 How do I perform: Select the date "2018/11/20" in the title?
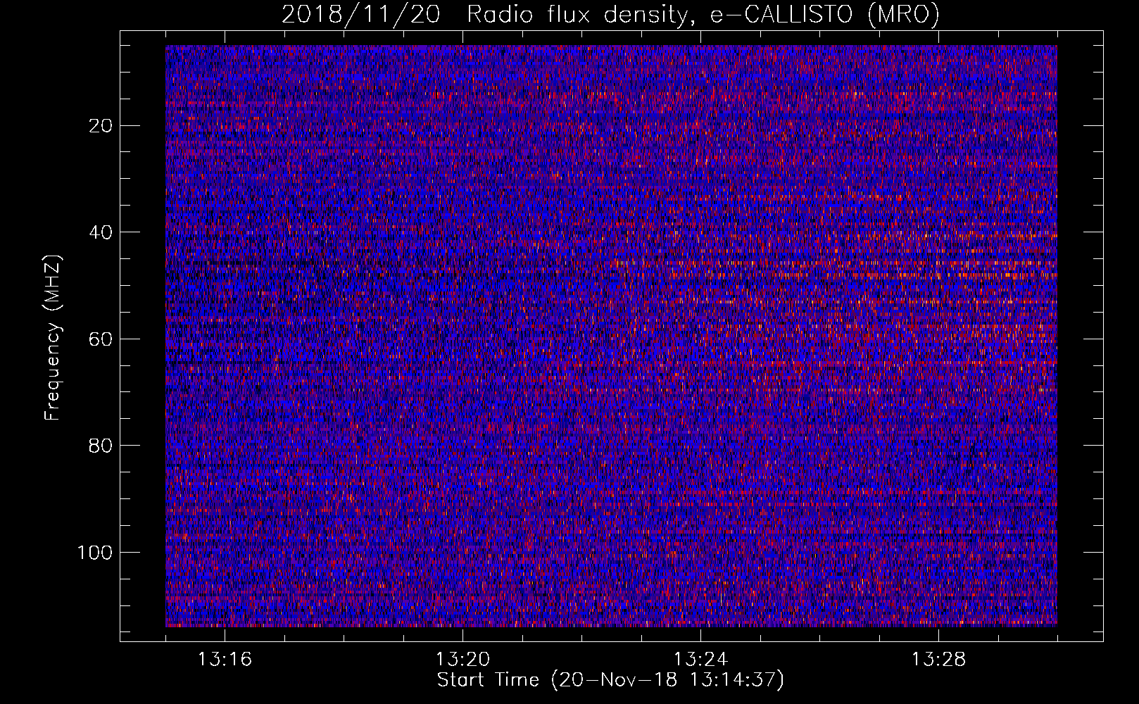click(x=360, y=15)
